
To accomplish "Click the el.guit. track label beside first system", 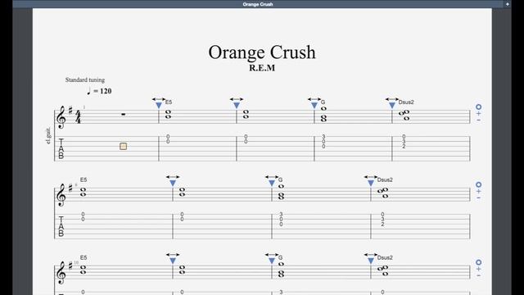I will click(49, 135).
